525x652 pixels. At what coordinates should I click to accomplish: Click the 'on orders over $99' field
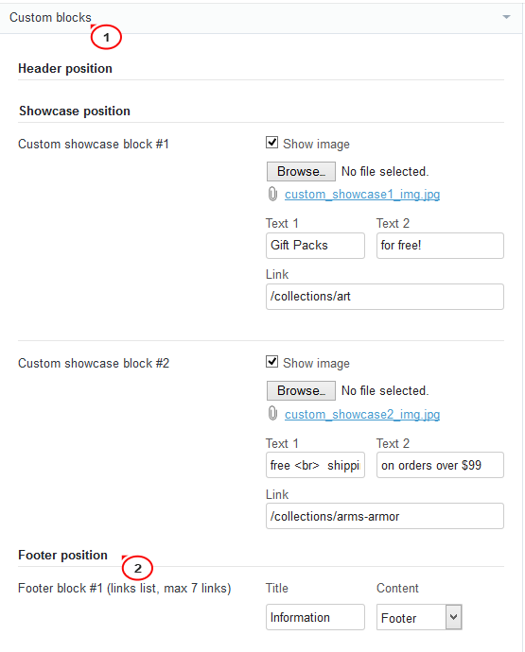tap(440, 465)
